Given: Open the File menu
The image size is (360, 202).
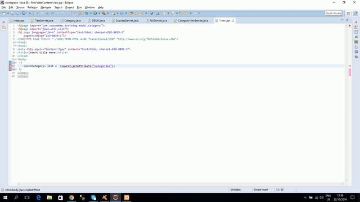Looking at the screenshot, I should tap(3, 7).
